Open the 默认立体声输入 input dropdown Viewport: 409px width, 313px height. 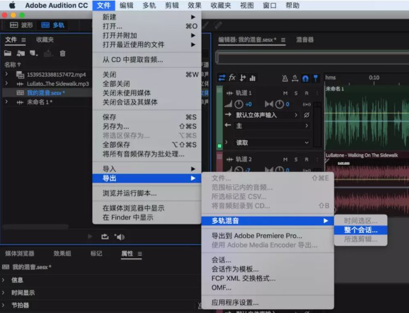click(x=266, y=115)
